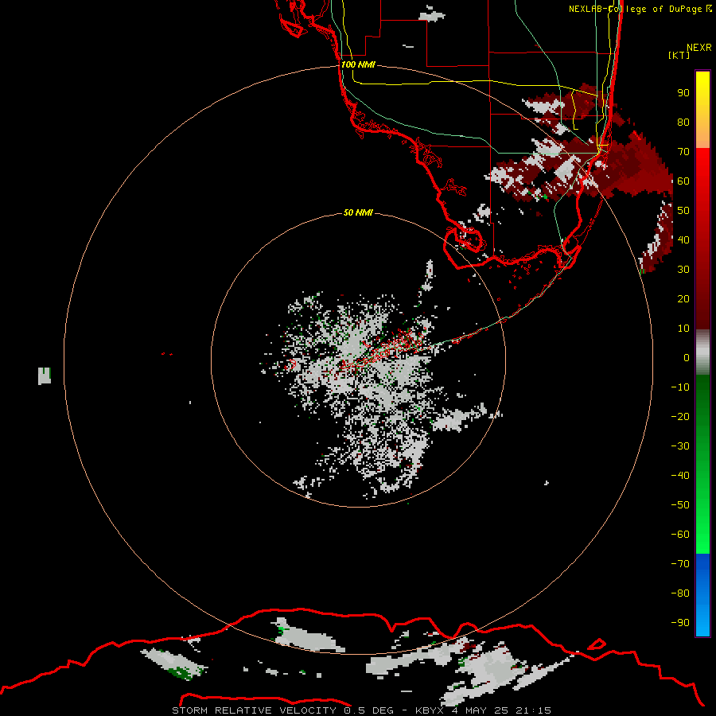Click the STORM RELATIVE VELOCITY caption text
Viewport: 716px width, 716px height.
click(361, 710)
